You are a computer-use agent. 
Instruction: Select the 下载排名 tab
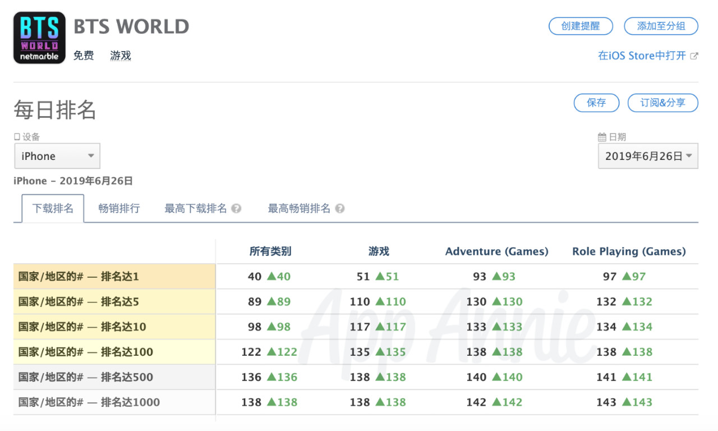(53, 209)
